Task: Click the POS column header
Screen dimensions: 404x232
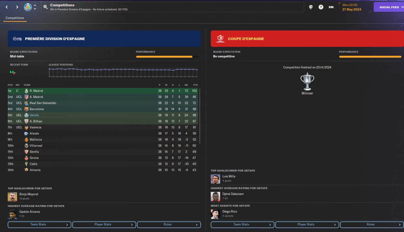Action: 10,85
